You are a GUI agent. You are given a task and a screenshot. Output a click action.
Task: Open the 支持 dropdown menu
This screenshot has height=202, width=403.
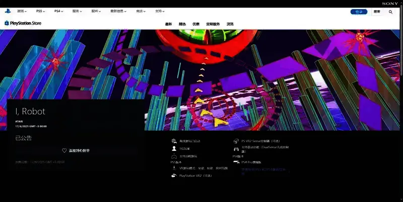coord(161,11)
